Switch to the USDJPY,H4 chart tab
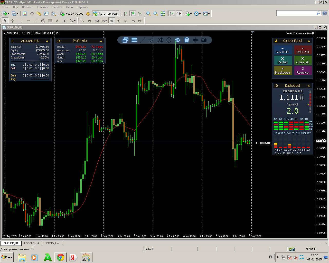This screenshot has height=263, width=329. pos(52,243)
